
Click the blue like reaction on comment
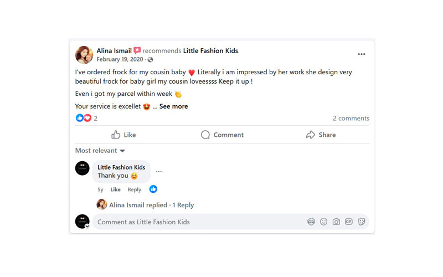click(x=153, y=189)
